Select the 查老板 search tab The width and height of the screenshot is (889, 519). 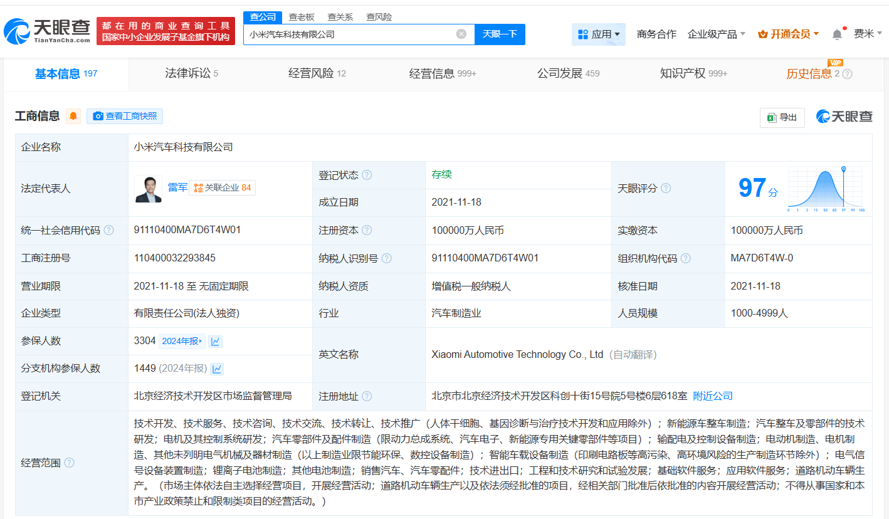pos(302,17)
